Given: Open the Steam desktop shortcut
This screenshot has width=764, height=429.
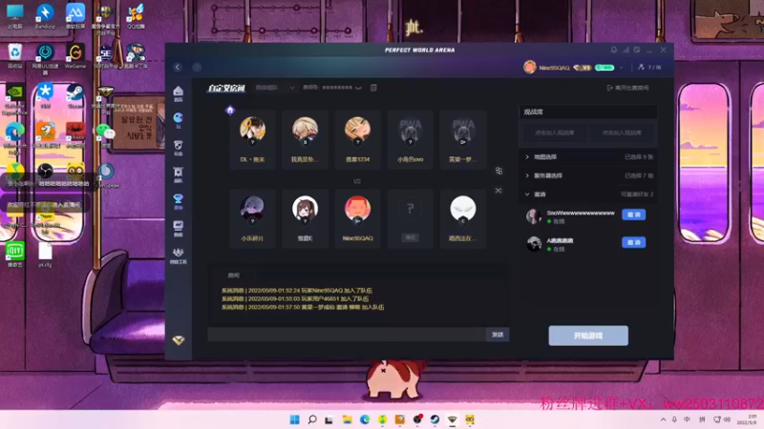Looking at the screenshot, I should click(75, 95).
